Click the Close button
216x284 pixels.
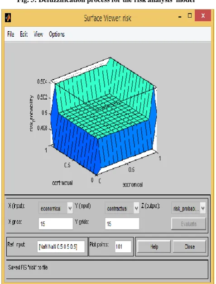click(x=189, y=246)
